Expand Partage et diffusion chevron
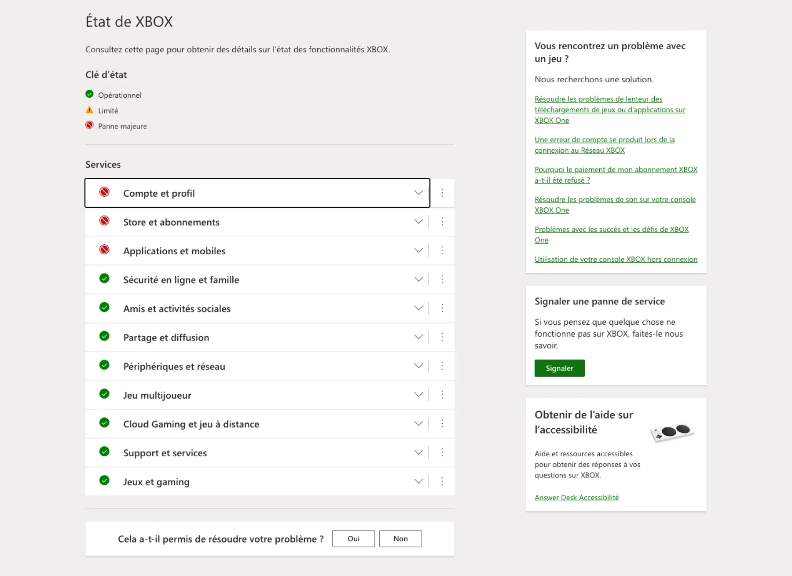Viewport: 792px width, 576px height. (x=418, y=337)
